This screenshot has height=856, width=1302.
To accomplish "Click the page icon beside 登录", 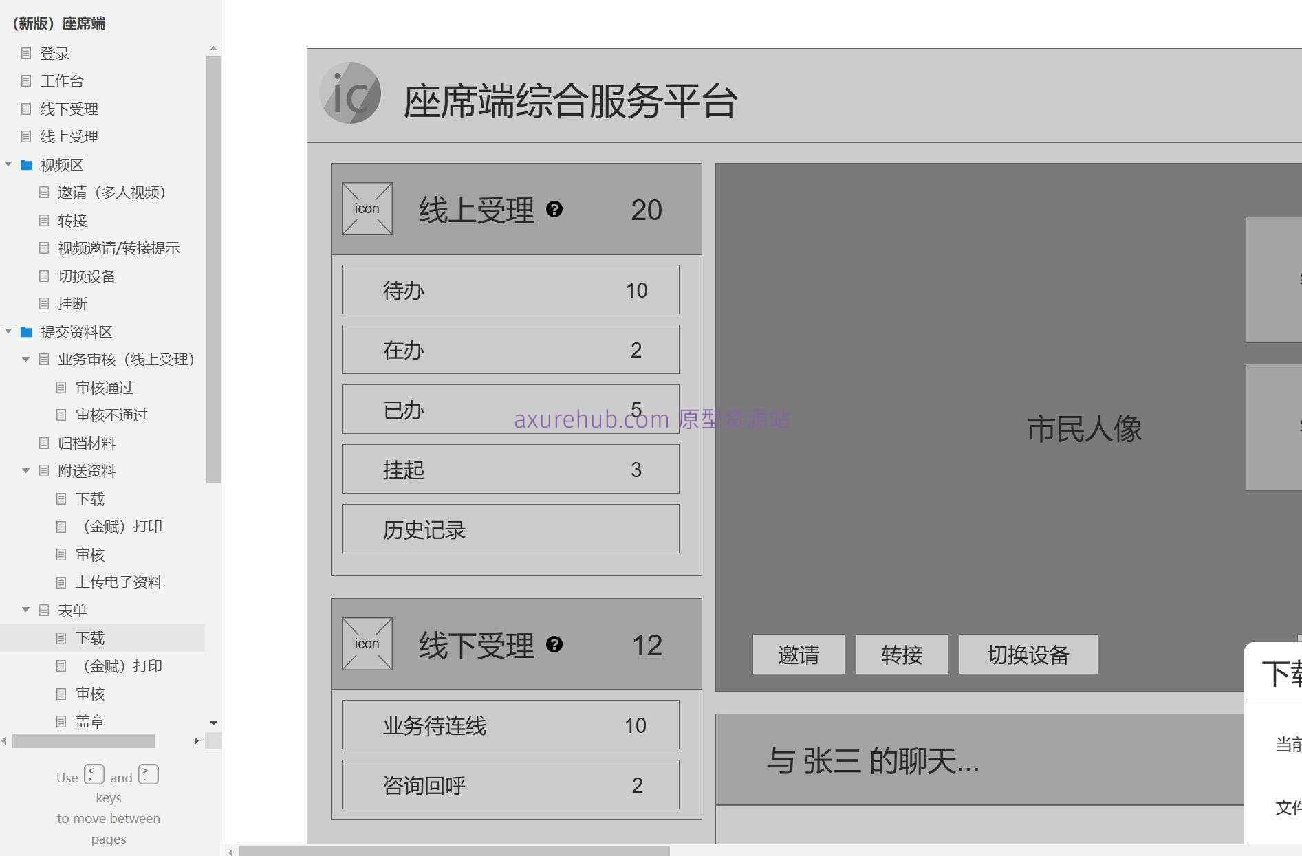I will (x=27, y=53).
